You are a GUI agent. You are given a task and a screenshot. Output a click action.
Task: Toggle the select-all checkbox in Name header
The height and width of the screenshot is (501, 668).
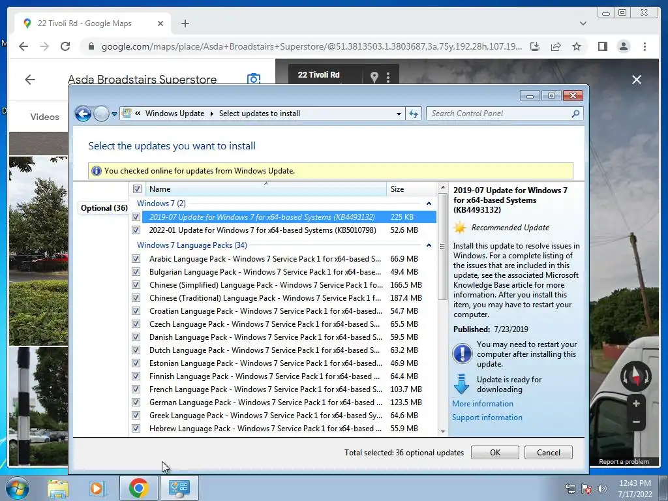(137, 189)
